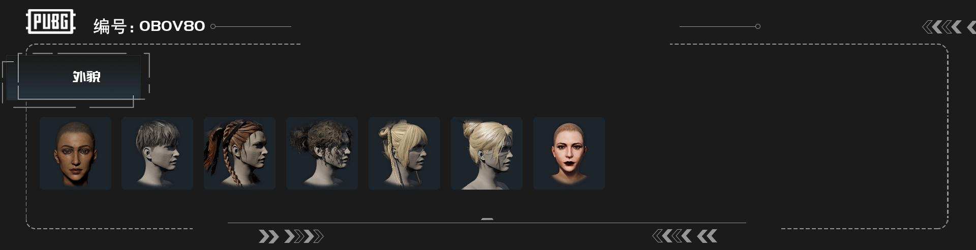Image resolution: width=976 pixels, height=250 pixels.
Task: Select the pale face with dark lipstick thumbnail
Action: click(x=569, y=153)
